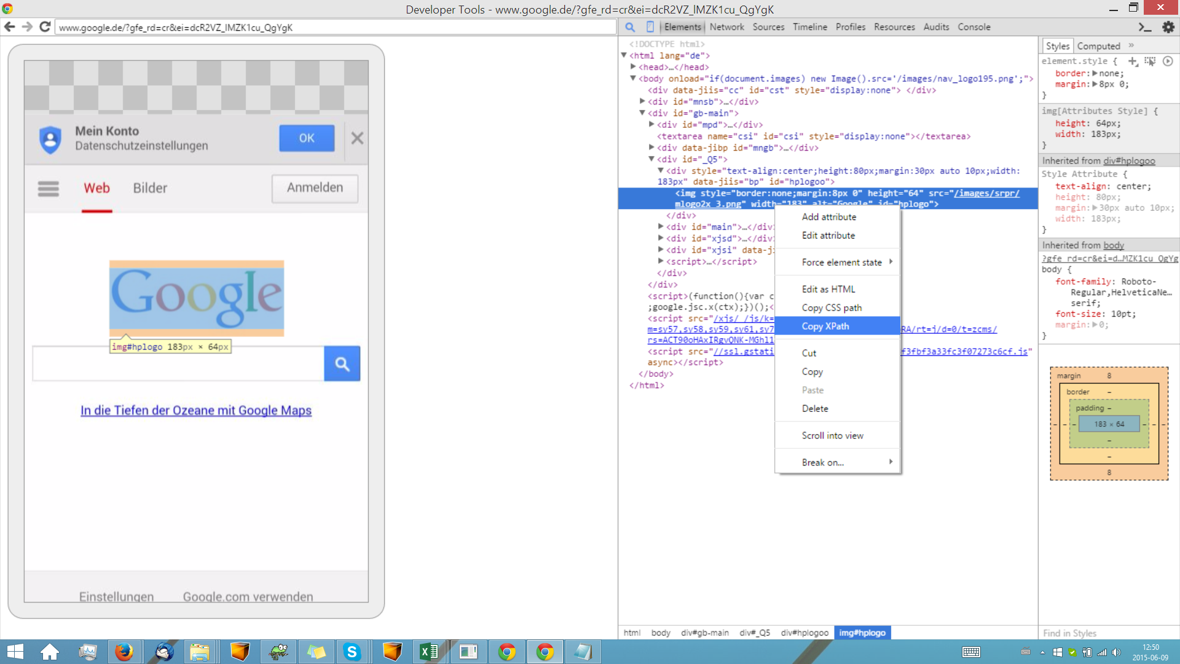Add new style rule plus icon
1180x664 pixels.
pyautogui.click(x=1133, y=61)
